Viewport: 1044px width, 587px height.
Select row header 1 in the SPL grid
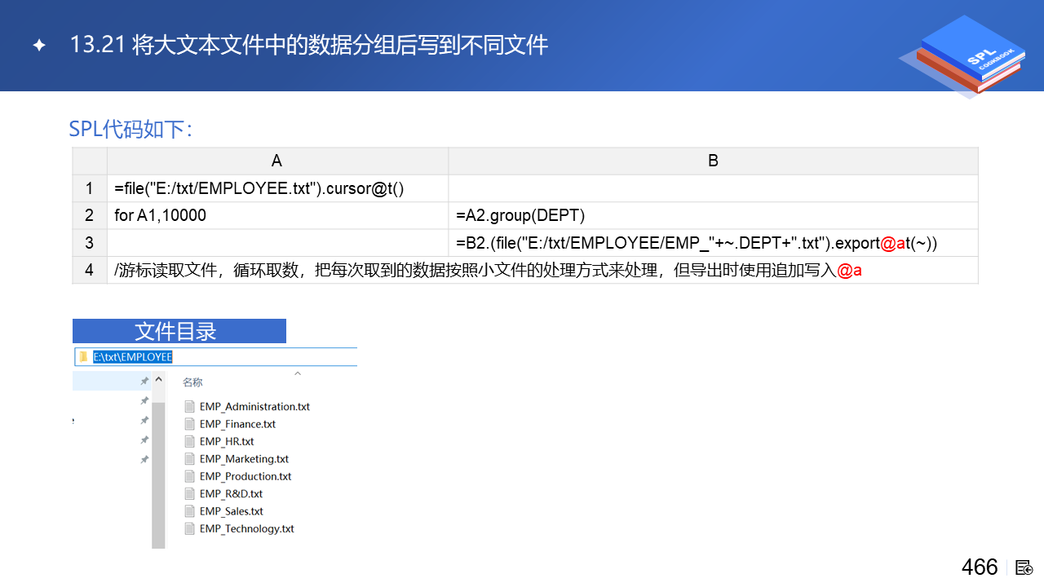click(x=90, y=188)
